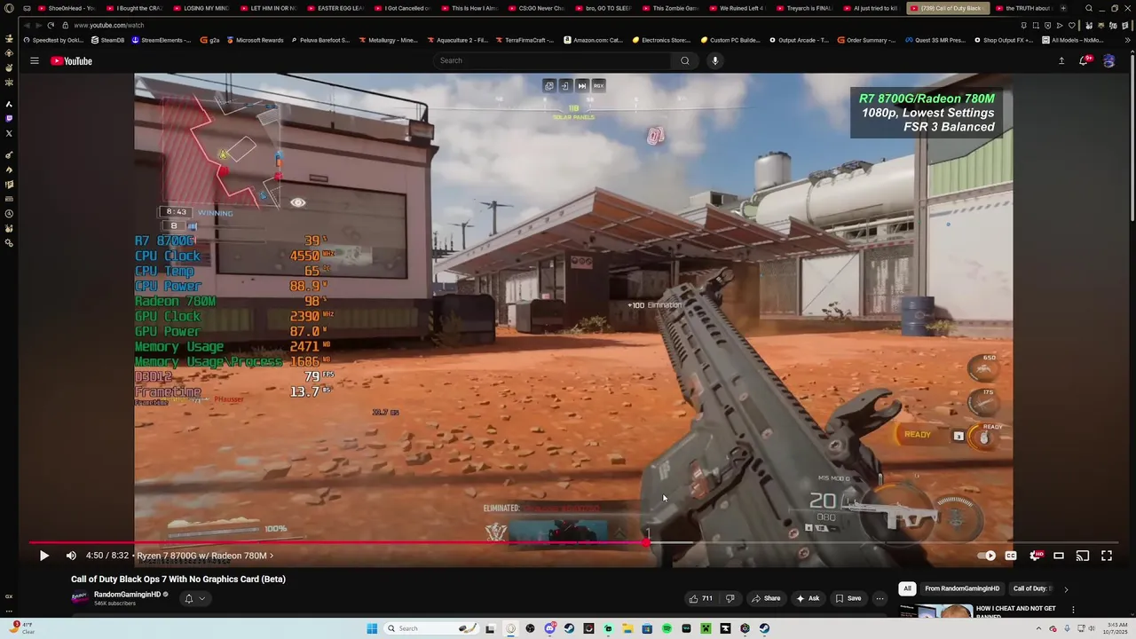The width and height of the screenshot is (1136, 639).
Task: Open the Microsoft Rewards bookmark
Action: pyautogui.click(x=256, y=40)
